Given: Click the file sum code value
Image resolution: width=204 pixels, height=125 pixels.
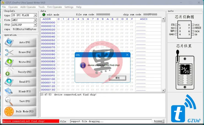Looking at the screenshot, I should [x=103, y=14].
